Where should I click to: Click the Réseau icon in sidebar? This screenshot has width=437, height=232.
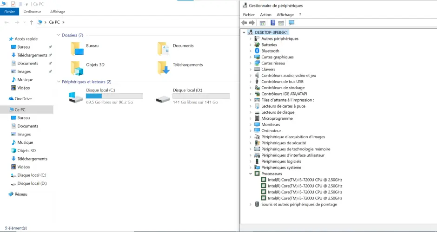click(x=11, y=194)
